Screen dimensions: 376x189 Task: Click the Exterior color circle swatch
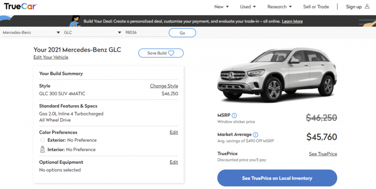coord(42,140)
